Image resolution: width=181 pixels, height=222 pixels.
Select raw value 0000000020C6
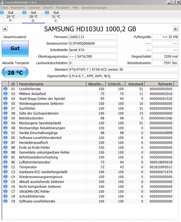(x=161, y=94)
